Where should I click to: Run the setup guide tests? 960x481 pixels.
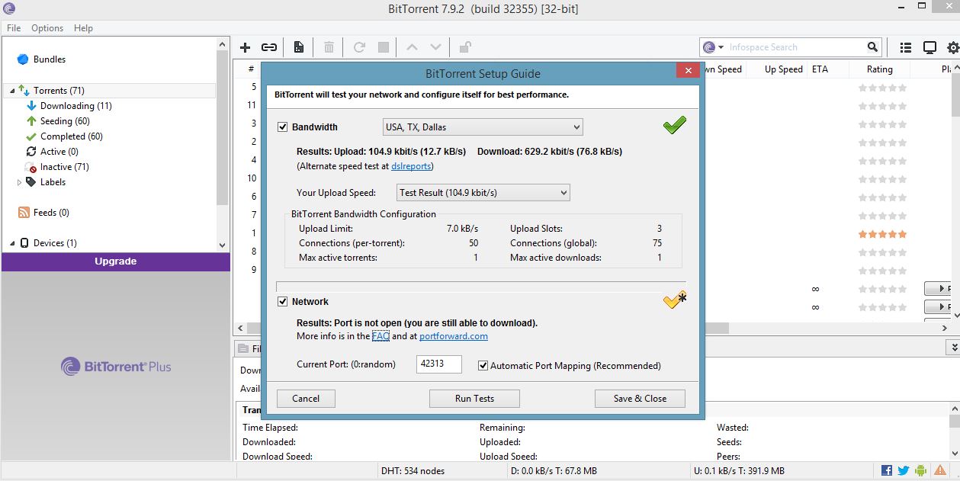click(474, 398)
